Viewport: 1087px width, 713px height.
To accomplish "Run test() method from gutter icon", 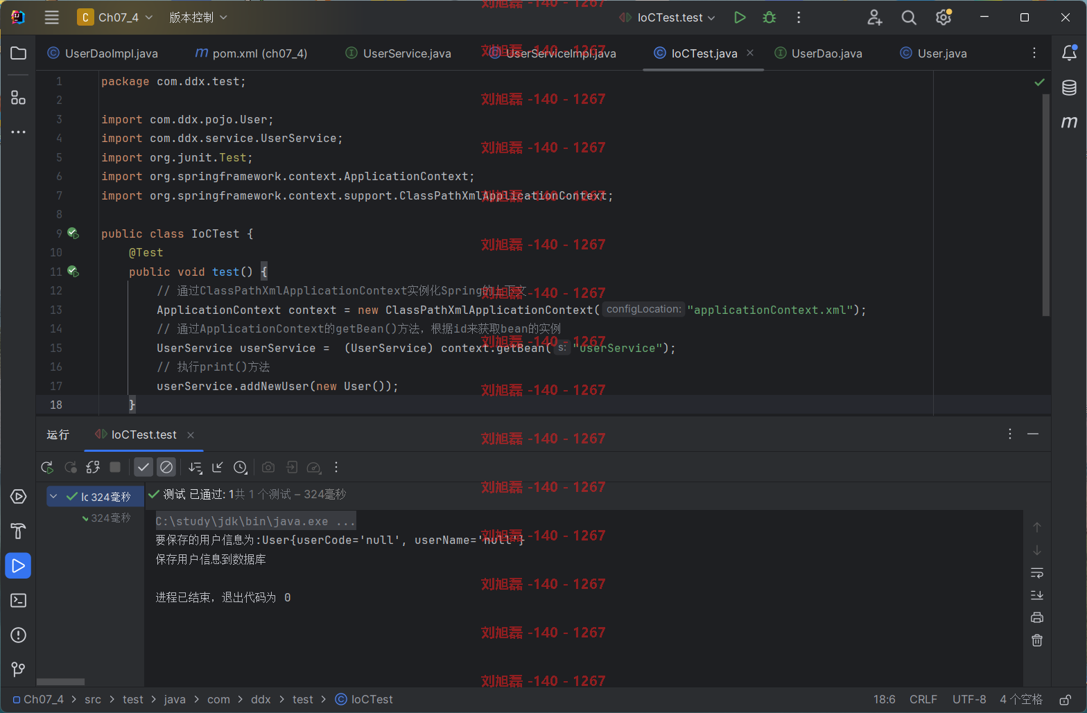I will [x=73, y=272].
